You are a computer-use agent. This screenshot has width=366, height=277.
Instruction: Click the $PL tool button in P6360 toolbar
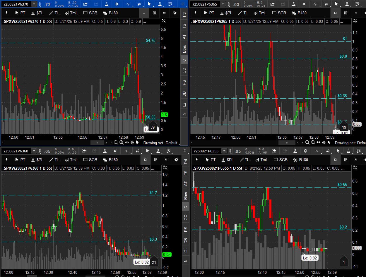tap(37, 160)
